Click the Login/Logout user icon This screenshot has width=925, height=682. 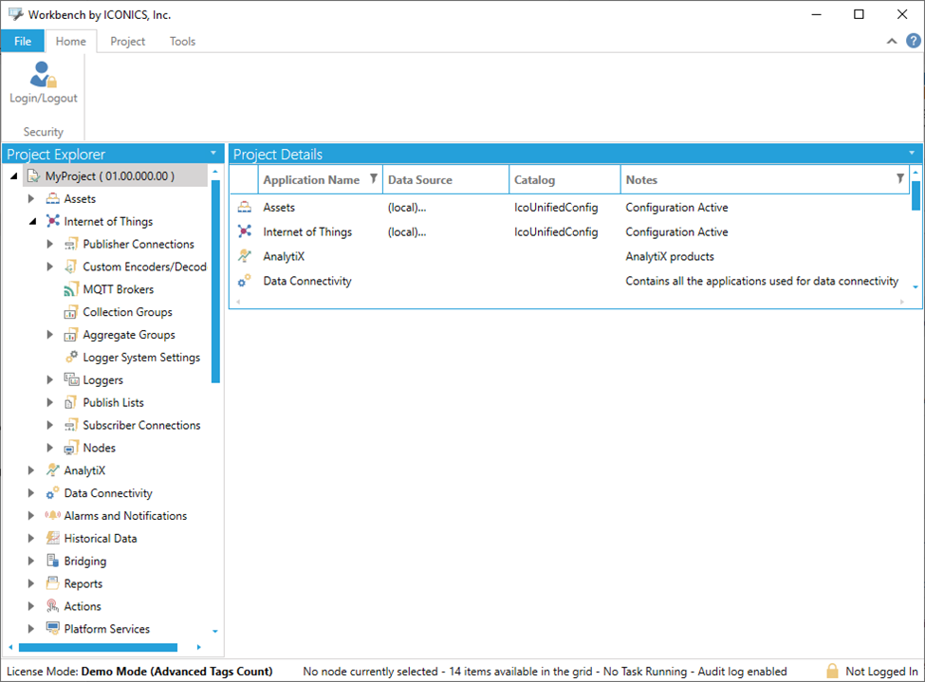[x=43, y=75]
